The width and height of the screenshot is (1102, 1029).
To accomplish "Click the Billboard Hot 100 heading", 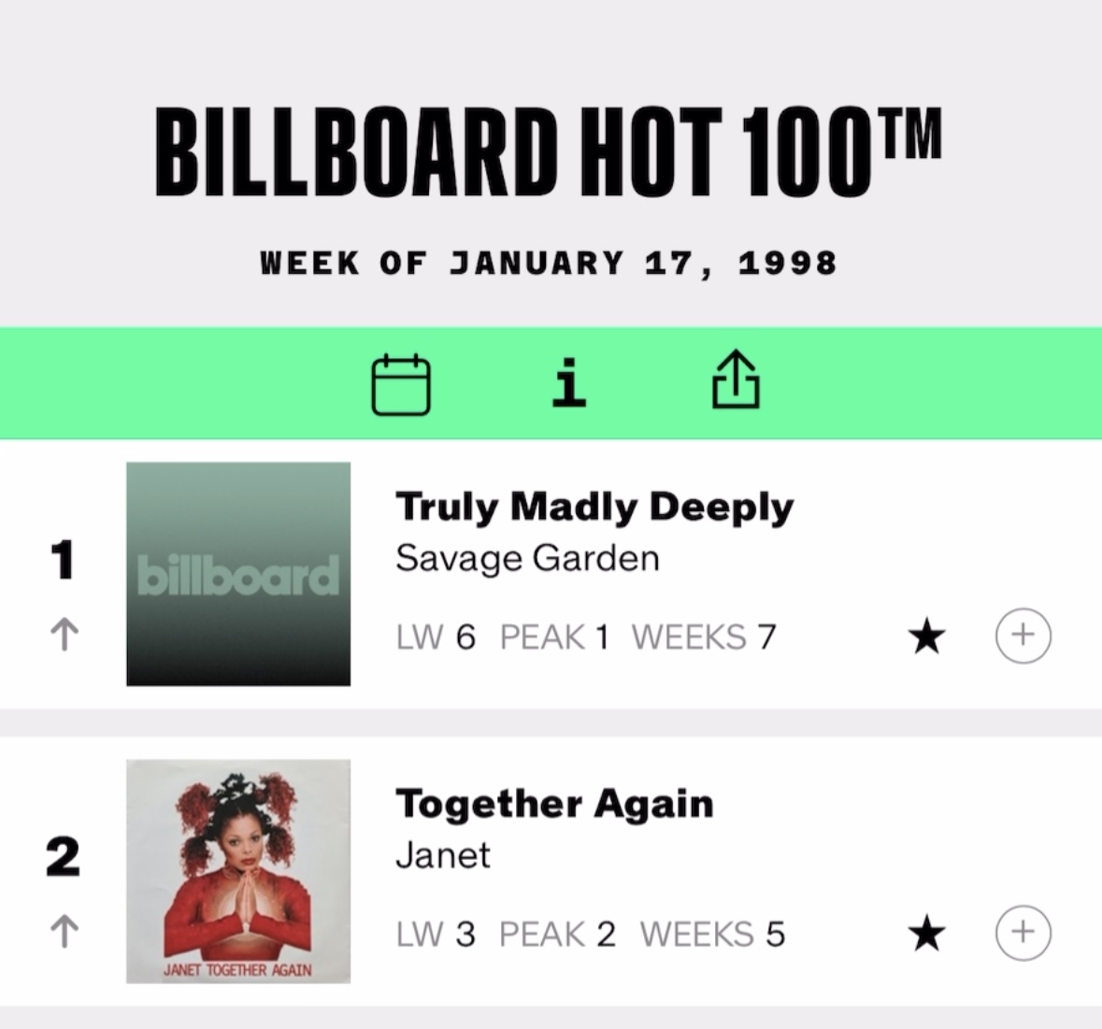I will (548, 152).
